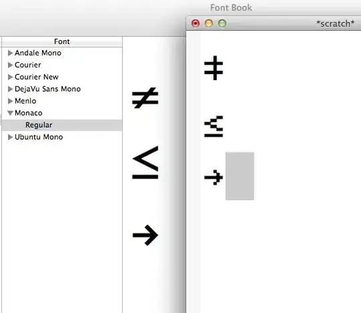
Task: Click the *scratch* window title text
Action: (336, 23)
